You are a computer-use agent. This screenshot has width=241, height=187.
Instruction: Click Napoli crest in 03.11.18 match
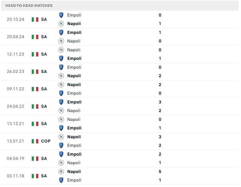(61, 172)
